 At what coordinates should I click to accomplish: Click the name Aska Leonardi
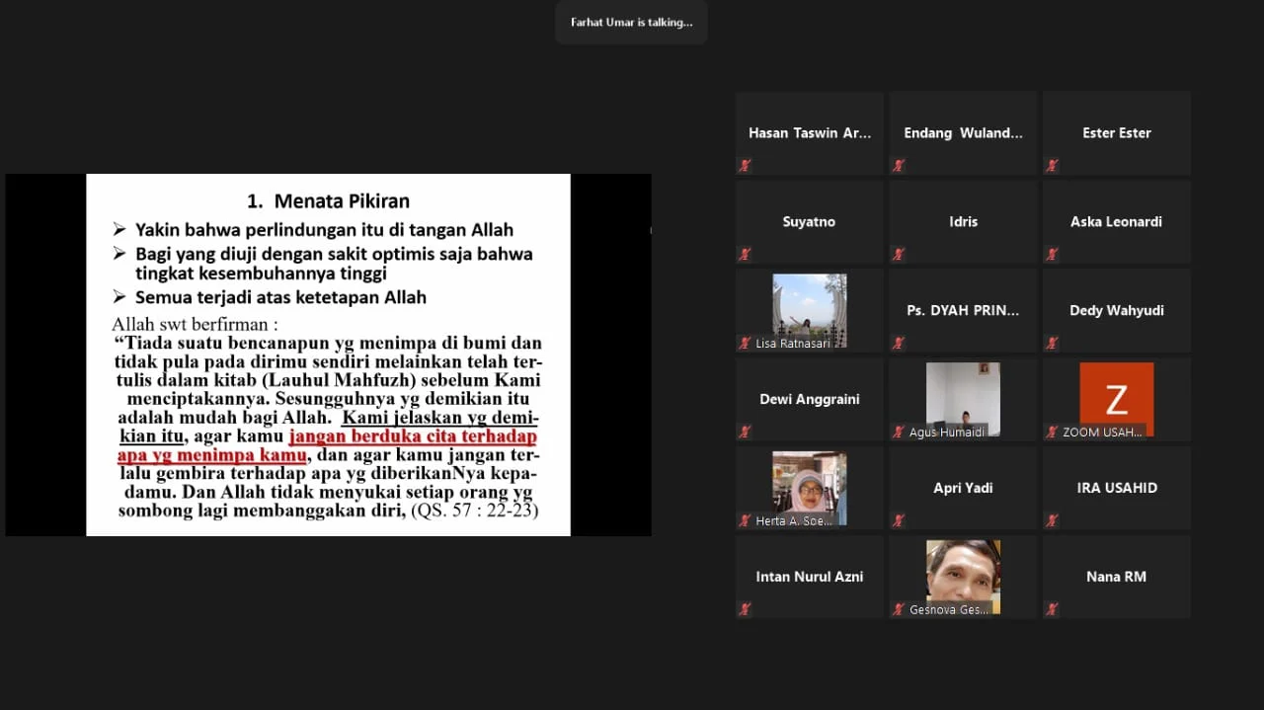pyautogui.click(x=1117, y=221)
